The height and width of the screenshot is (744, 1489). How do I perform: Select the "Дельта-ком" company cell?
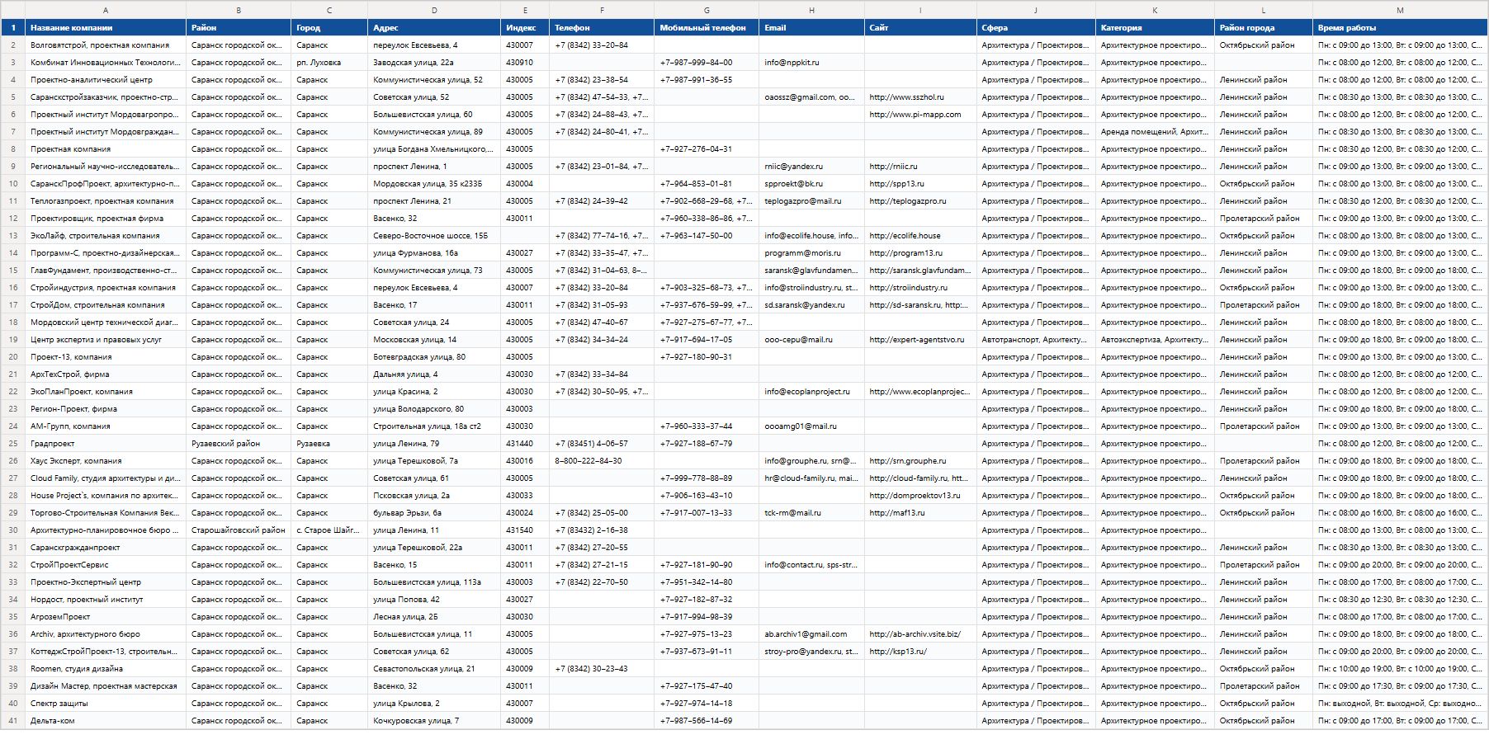(106, 721)
